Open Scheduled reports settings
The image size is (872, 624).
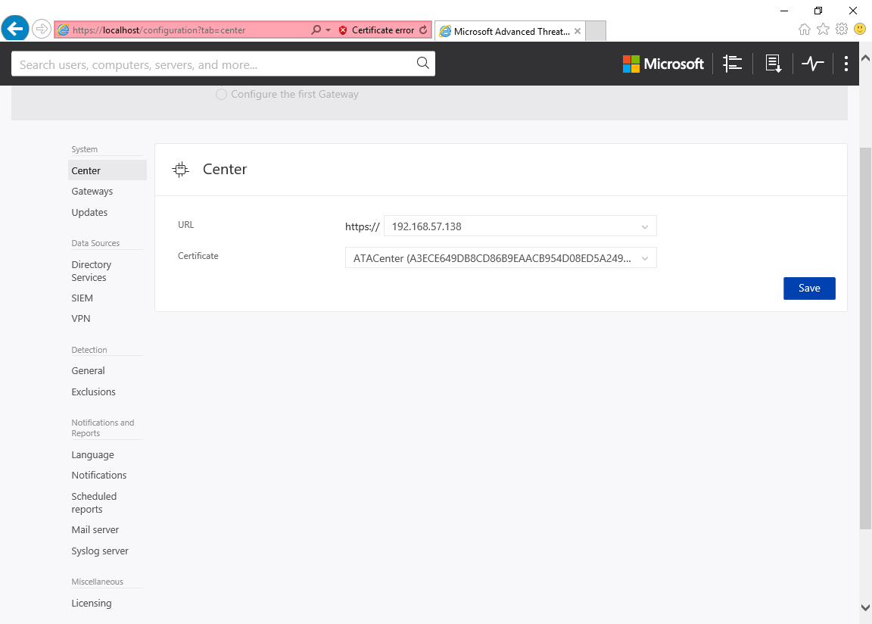pyautogui.click(x=94, y=503)
